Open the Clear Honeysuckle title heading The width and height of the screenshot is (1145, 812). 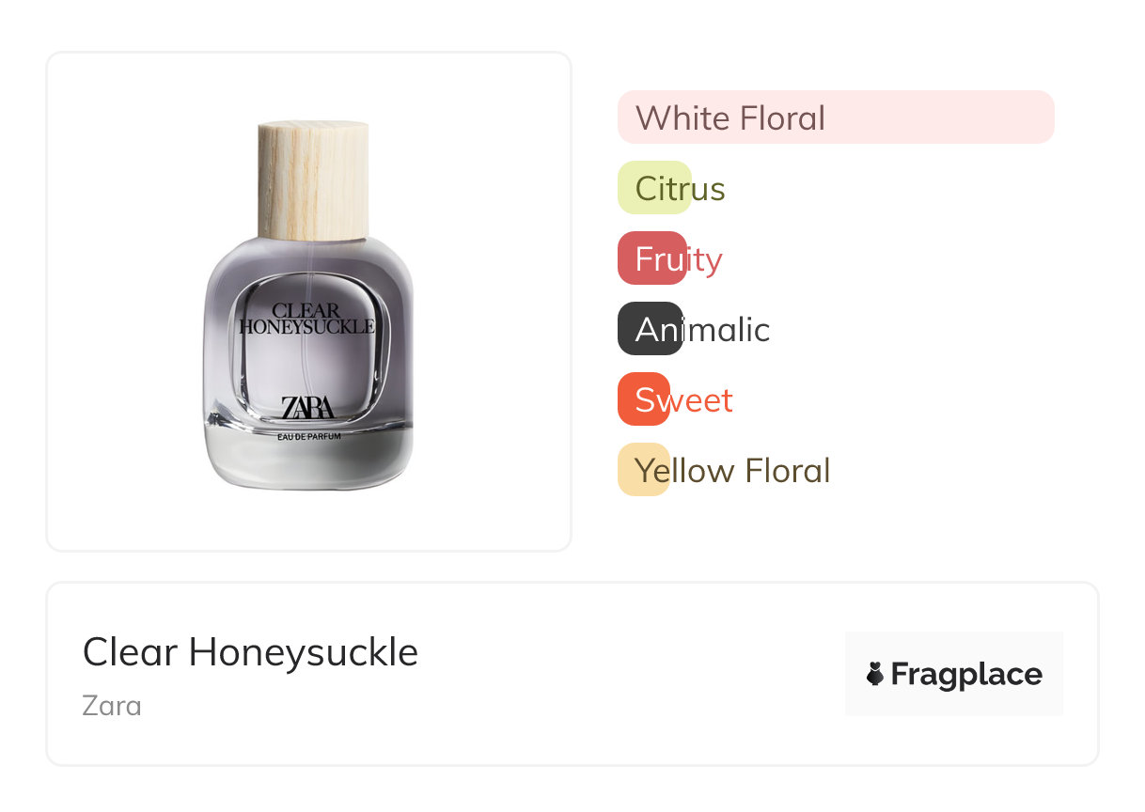pos(250,651)
